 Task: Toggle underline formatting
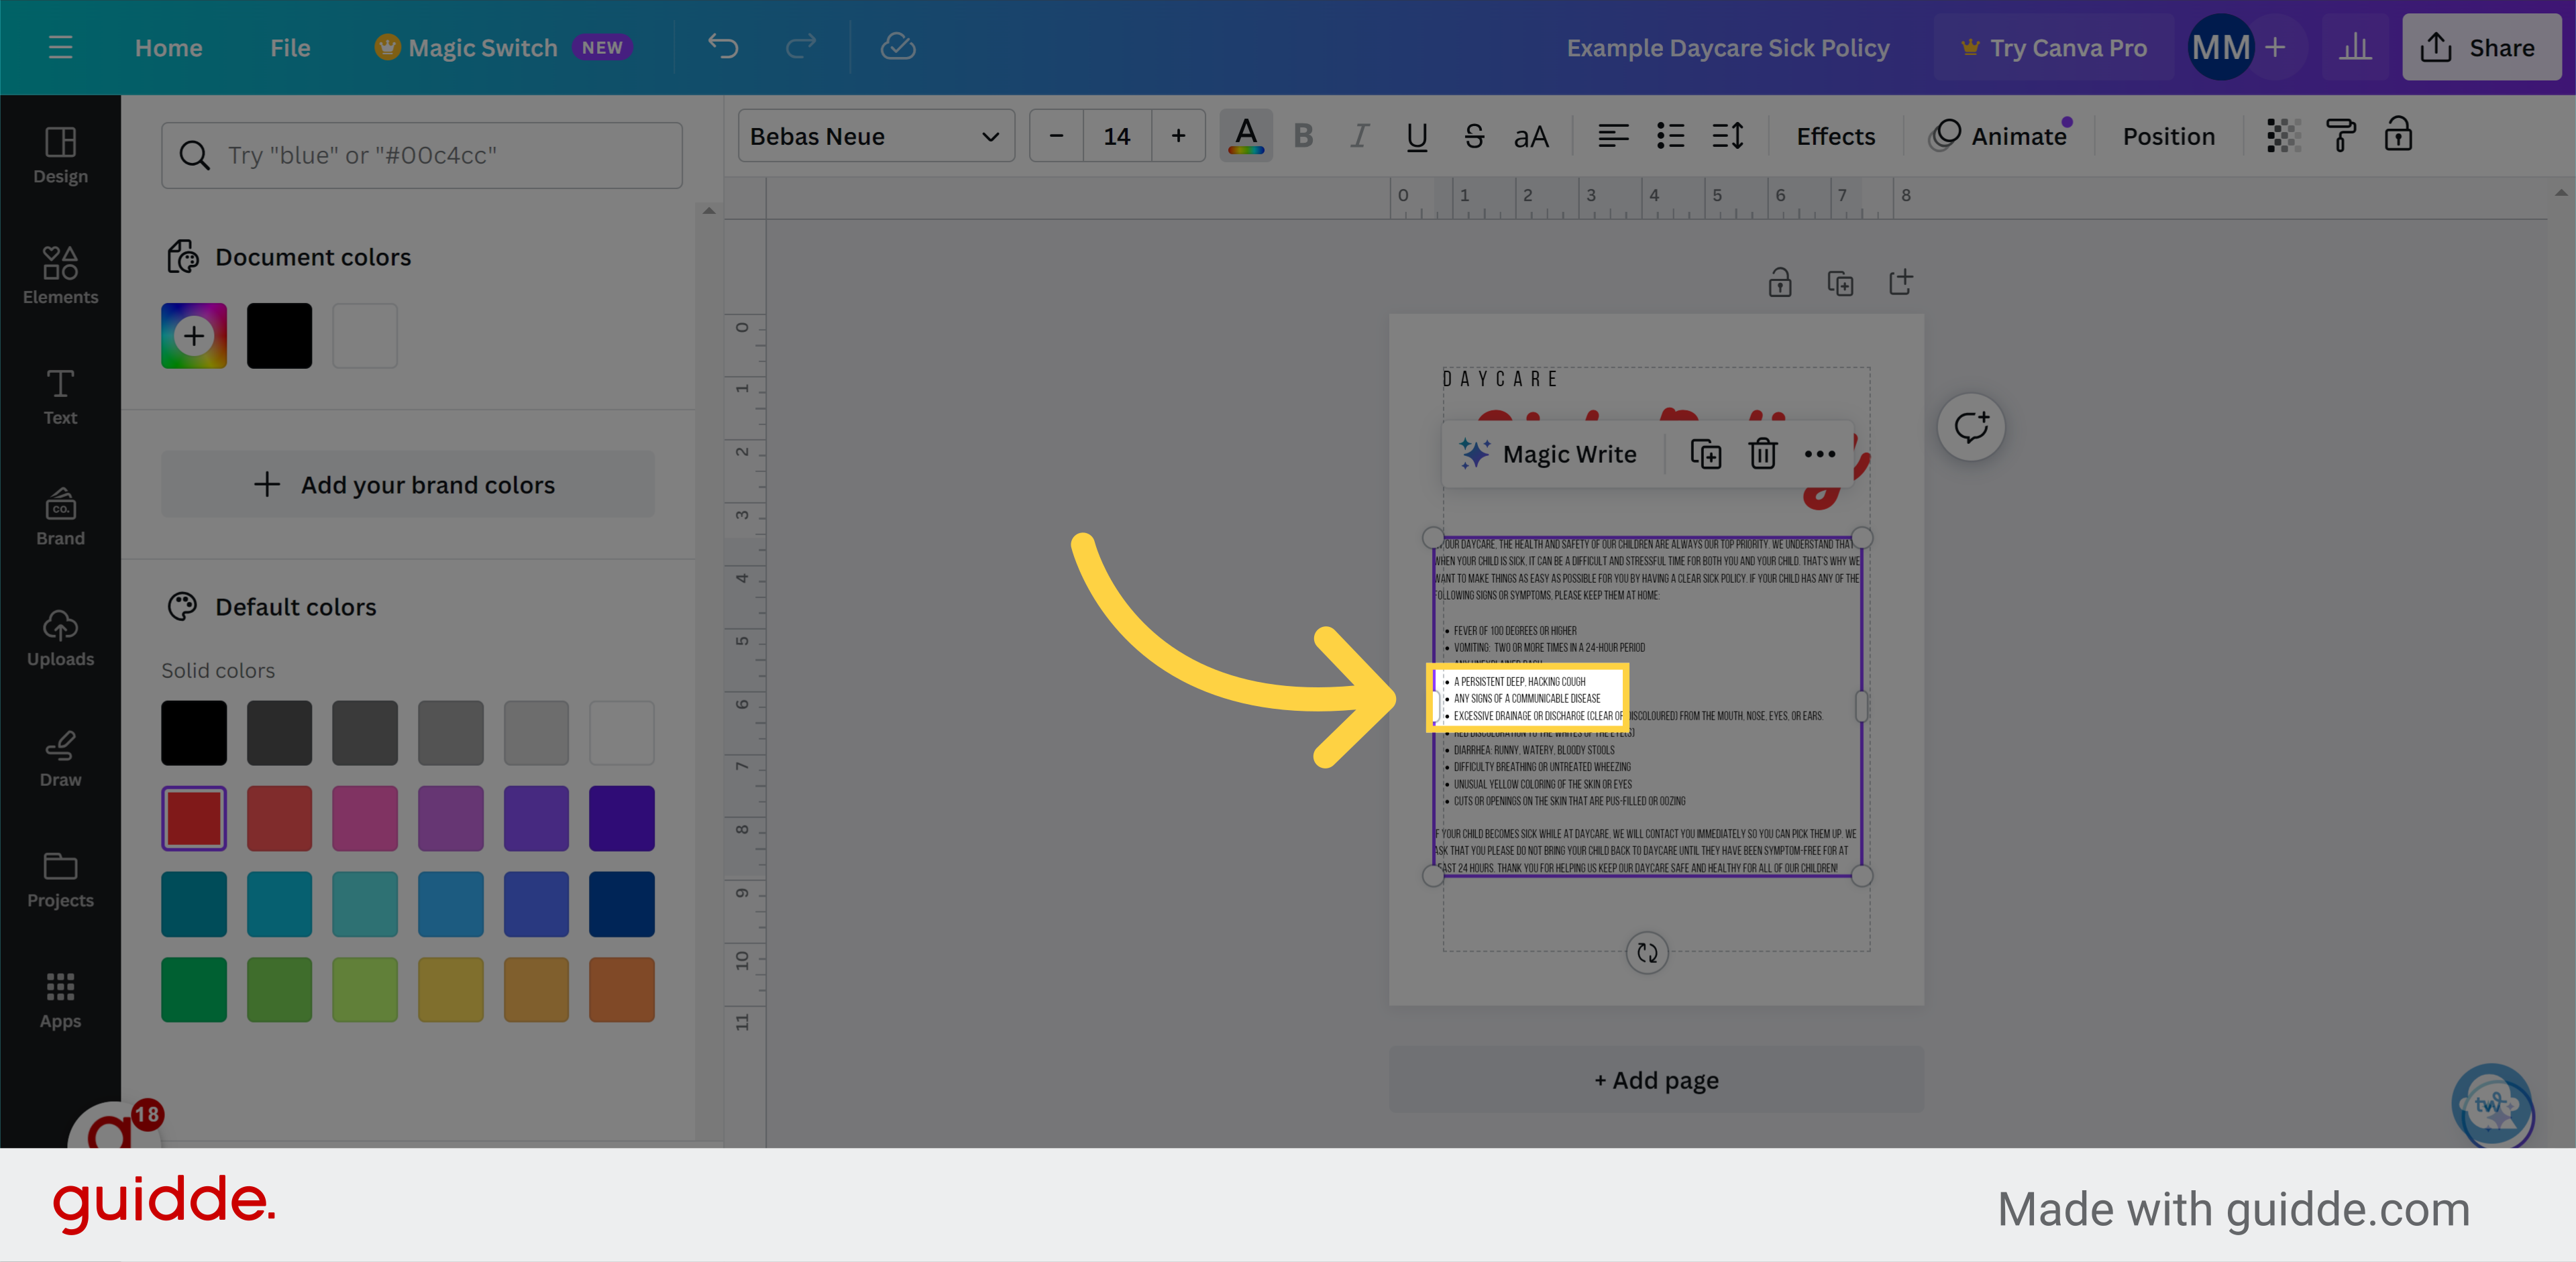(1416, 136)
